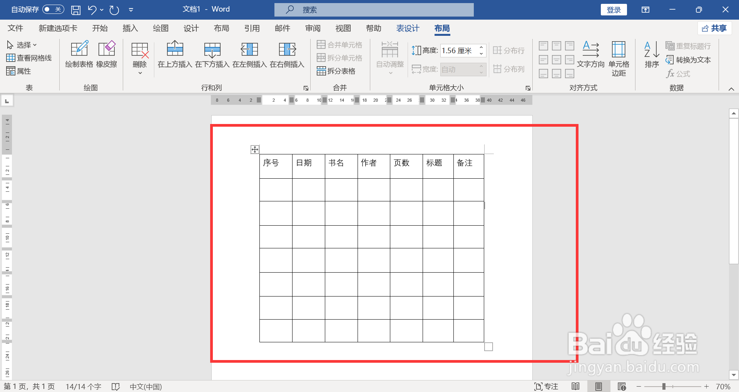
Task: Toggle the 自动保存 (AutoSave) switch off
Action: tap(53, 9)
